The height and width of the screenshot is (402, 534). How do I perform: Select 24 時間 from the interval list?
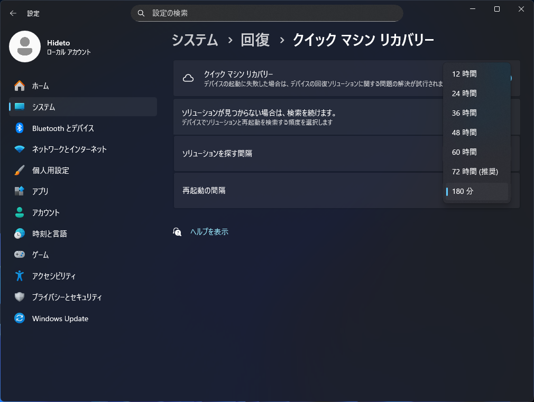click(x=464, y=94)
